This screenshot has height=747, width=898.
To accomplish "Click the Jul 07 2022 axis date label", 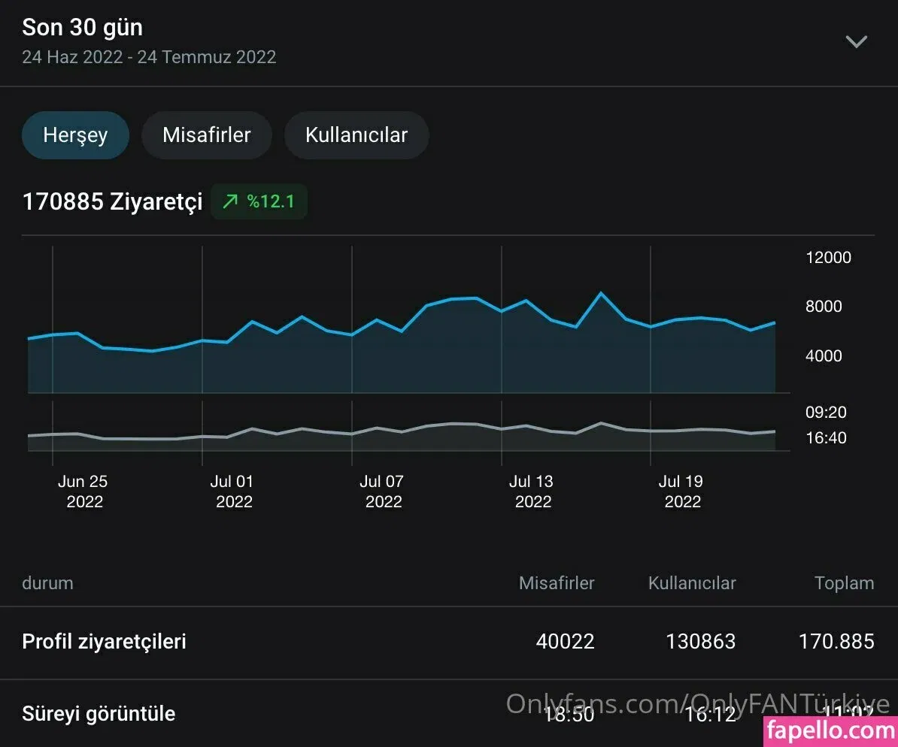I will [382, 491].
